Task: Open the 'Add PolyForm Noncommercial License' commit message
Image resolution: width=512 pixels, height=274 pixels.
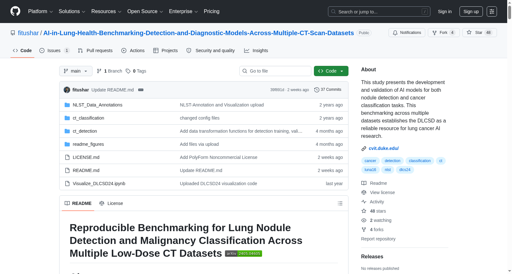Action: click(219, 157)
